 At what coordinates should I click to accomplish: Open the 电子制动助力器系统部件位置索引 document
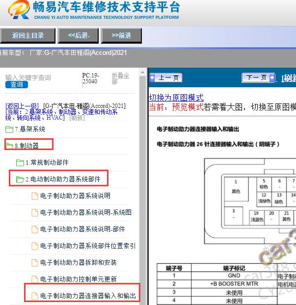(x=88, y=246)
